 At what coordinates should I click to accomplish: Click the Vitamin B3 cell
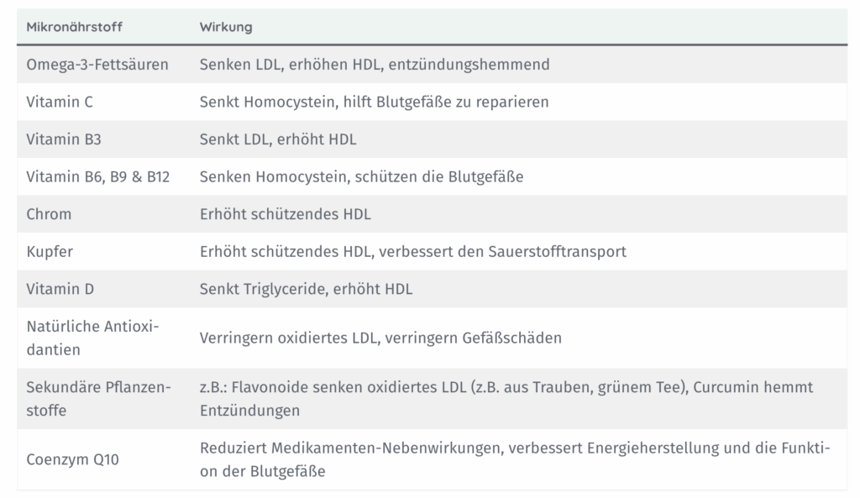click(64, 139)
